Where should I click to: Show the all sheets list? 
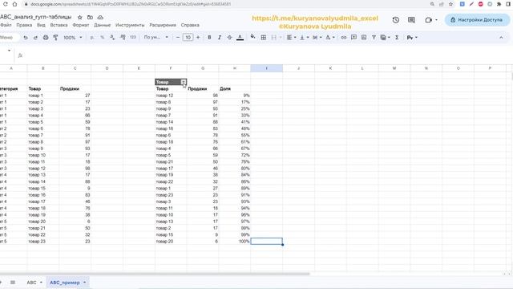tap(13, 283)
